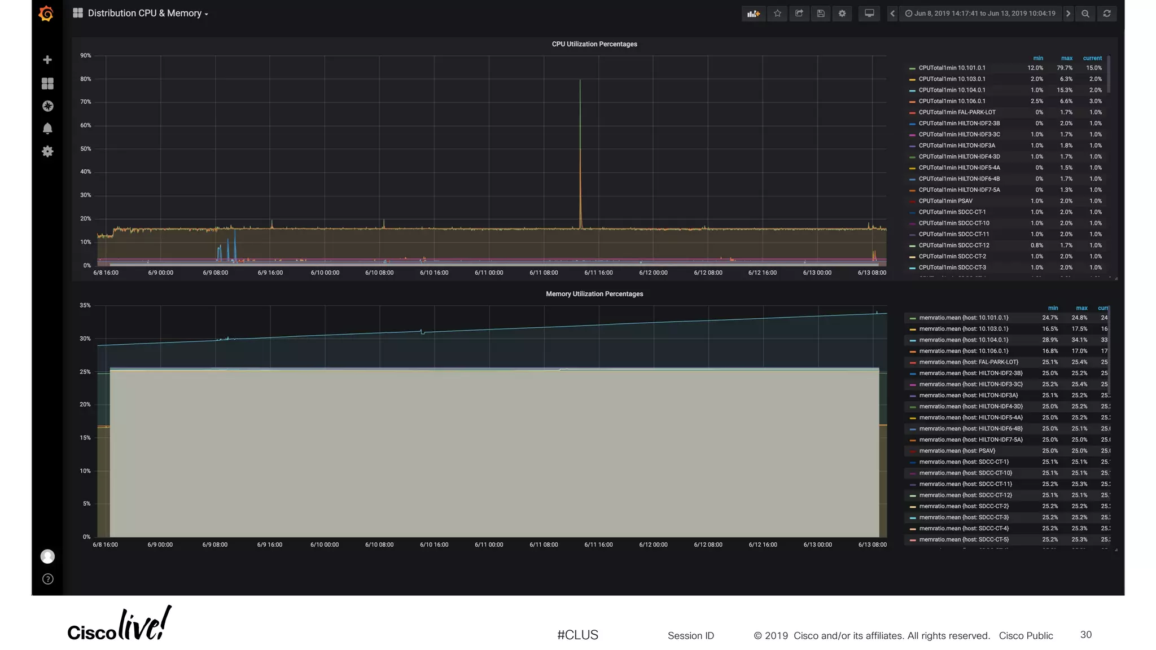The height and width of the screenshot is (650, 1156).
Task: Open dashboard settings gear in top bar
Action: click(x=842, y=14)
